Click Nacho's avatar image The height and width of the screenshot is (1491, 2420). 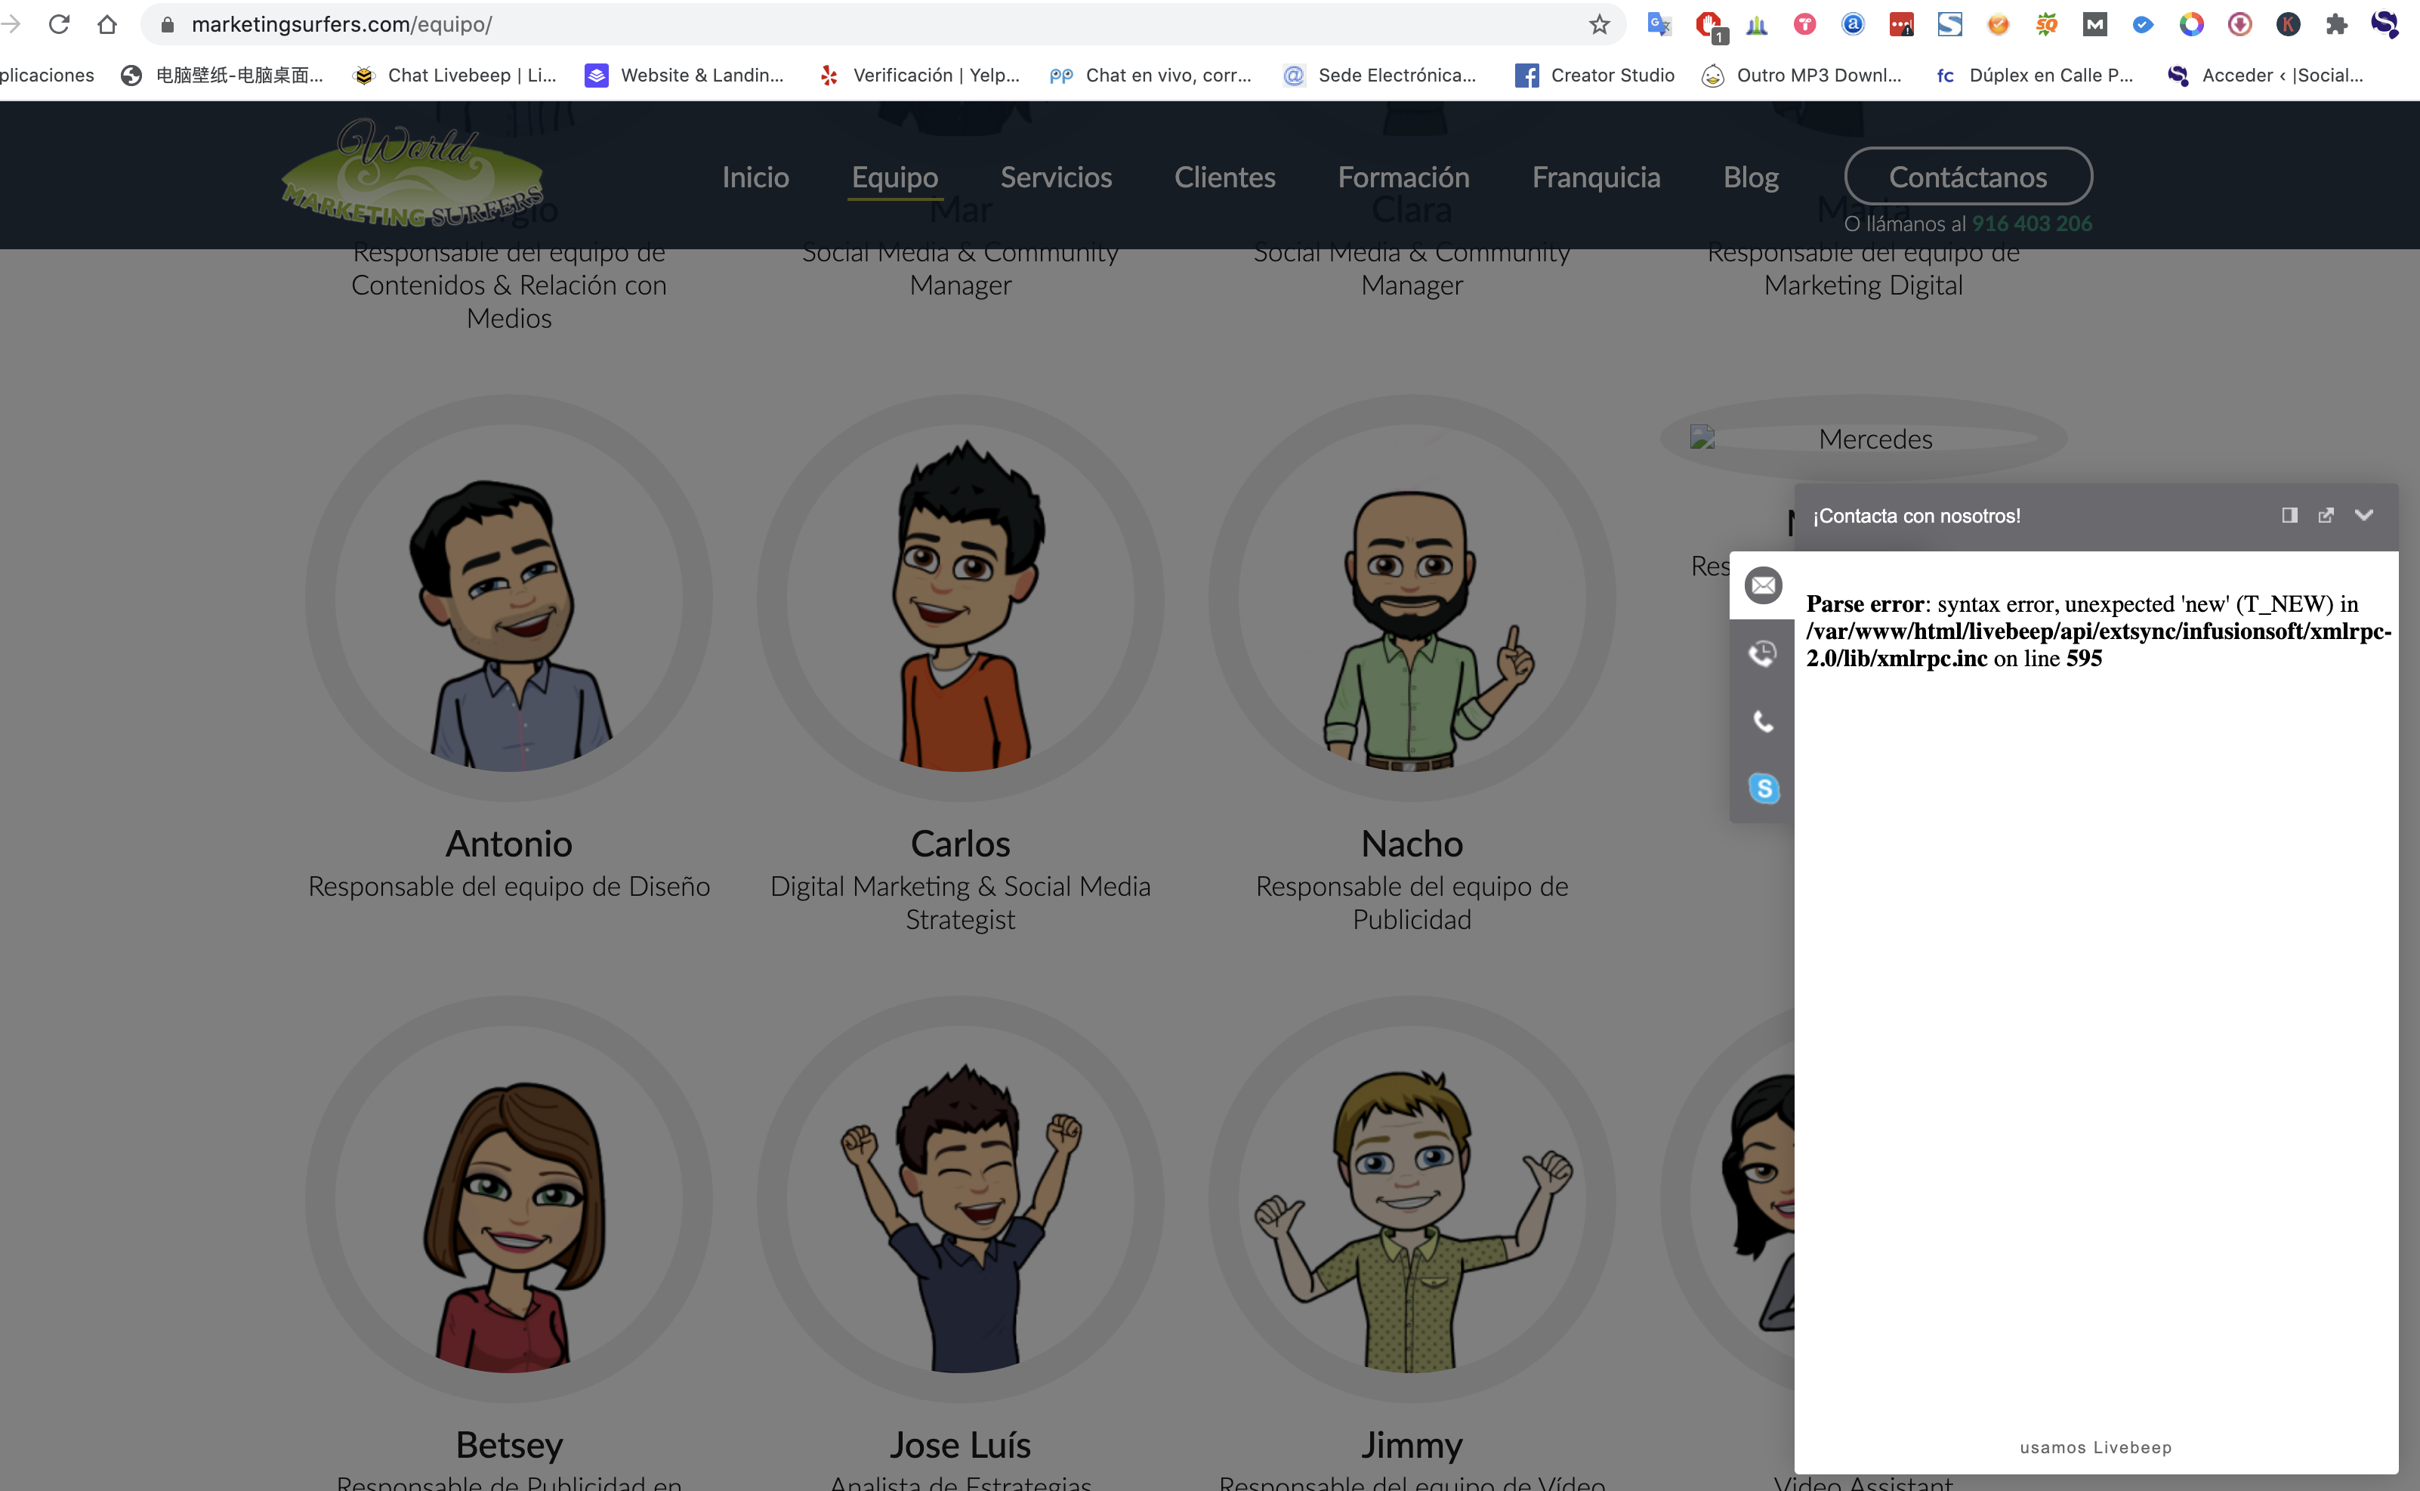coord(1412,598)
